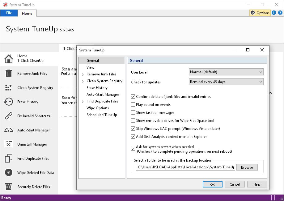Click Browse for backup folder
The height and width of the screenshot is (201, 284).
[247, 167]
